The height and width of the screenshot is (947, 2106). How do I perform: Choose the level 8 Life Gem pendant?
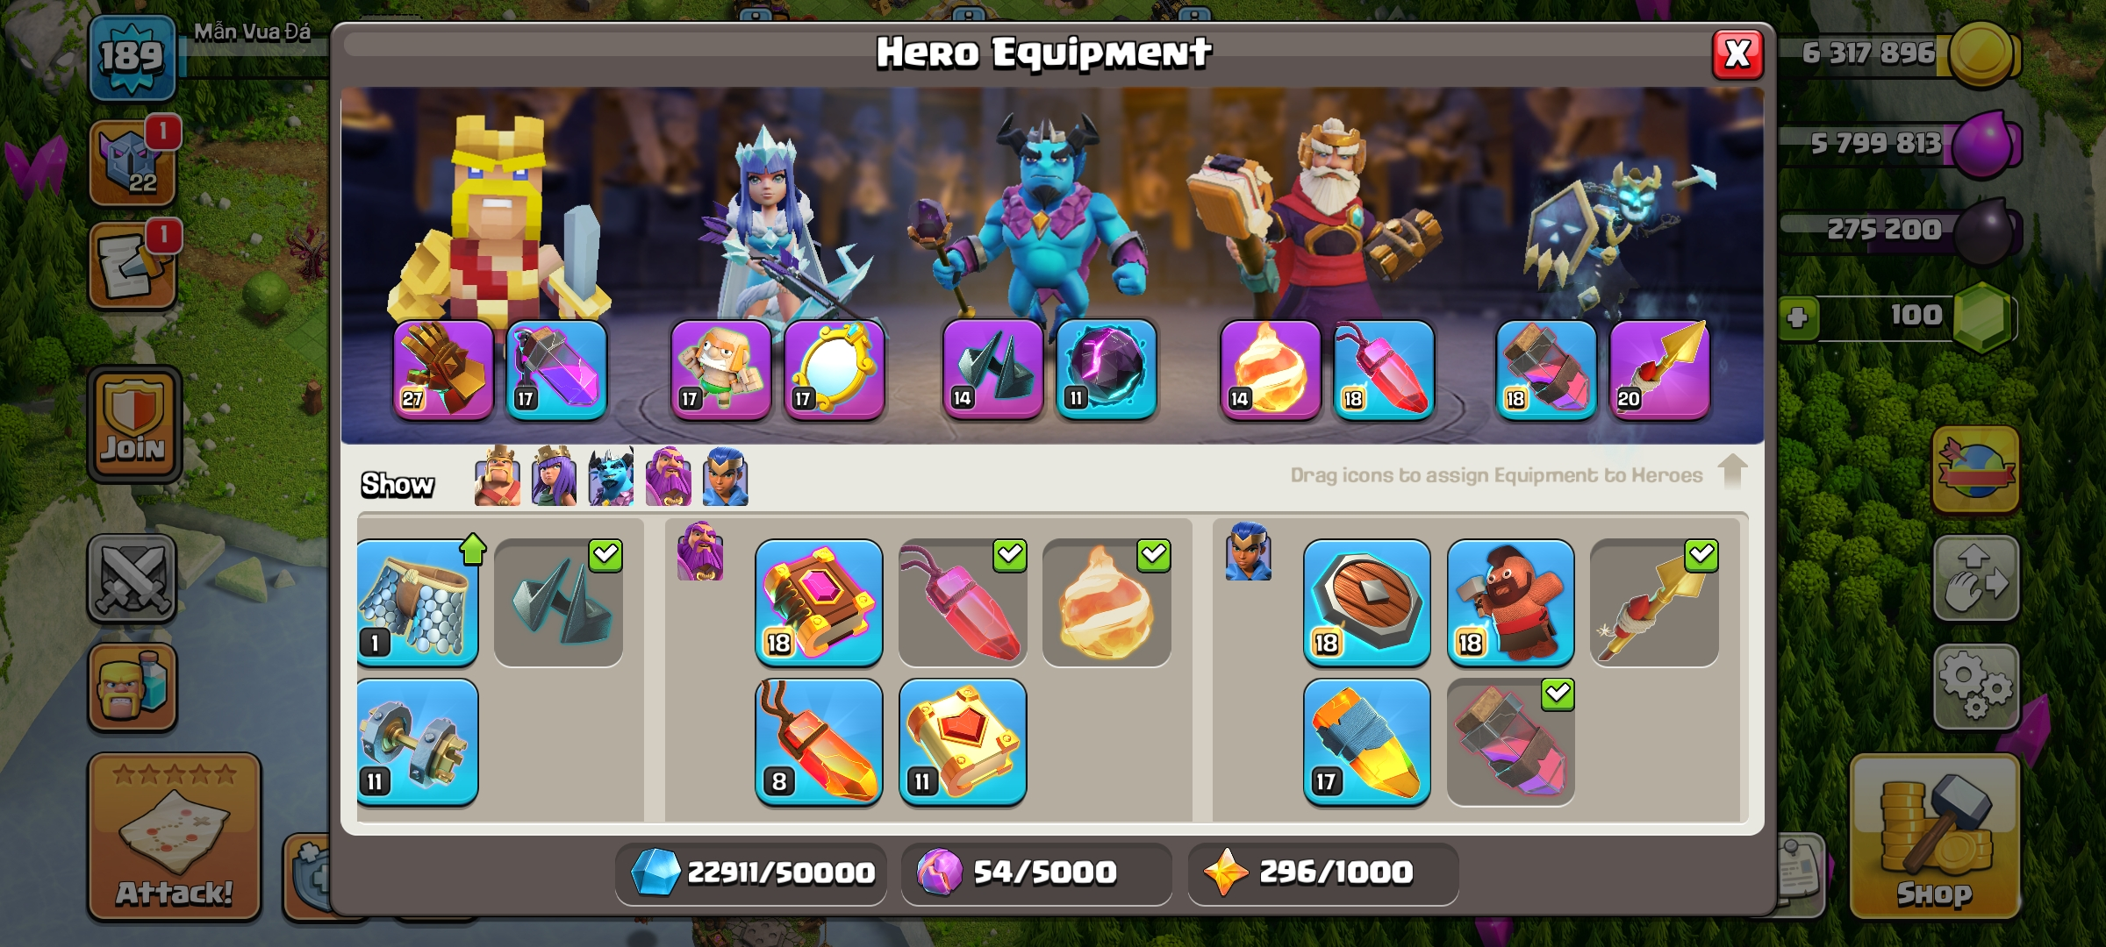(819, 742)
